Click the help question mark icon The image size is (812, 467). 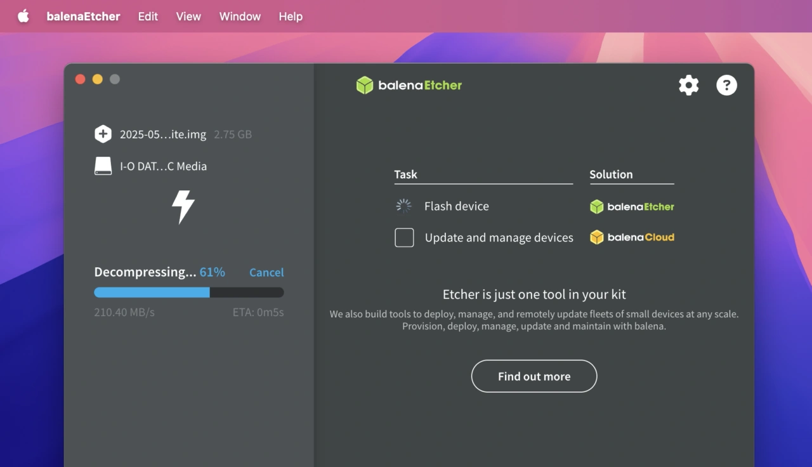tap(726, 85)
